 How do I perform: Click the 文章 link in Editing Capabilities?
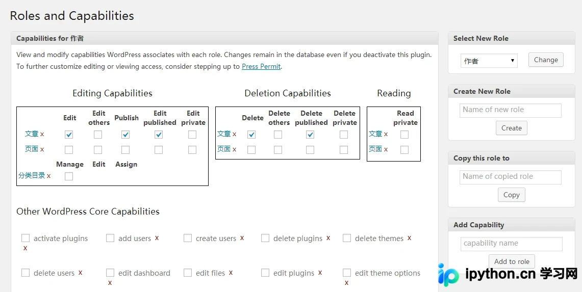pos(32,134)
